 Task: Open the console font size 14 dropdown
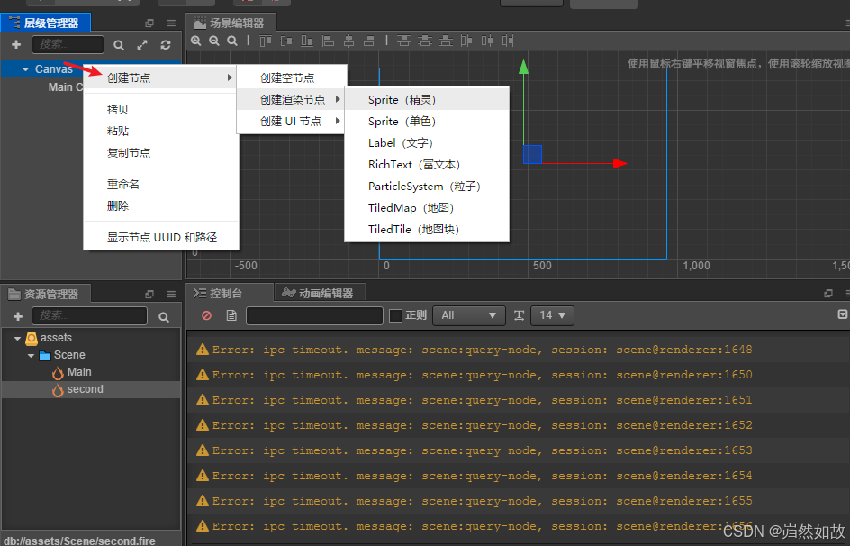click(552, 315)
